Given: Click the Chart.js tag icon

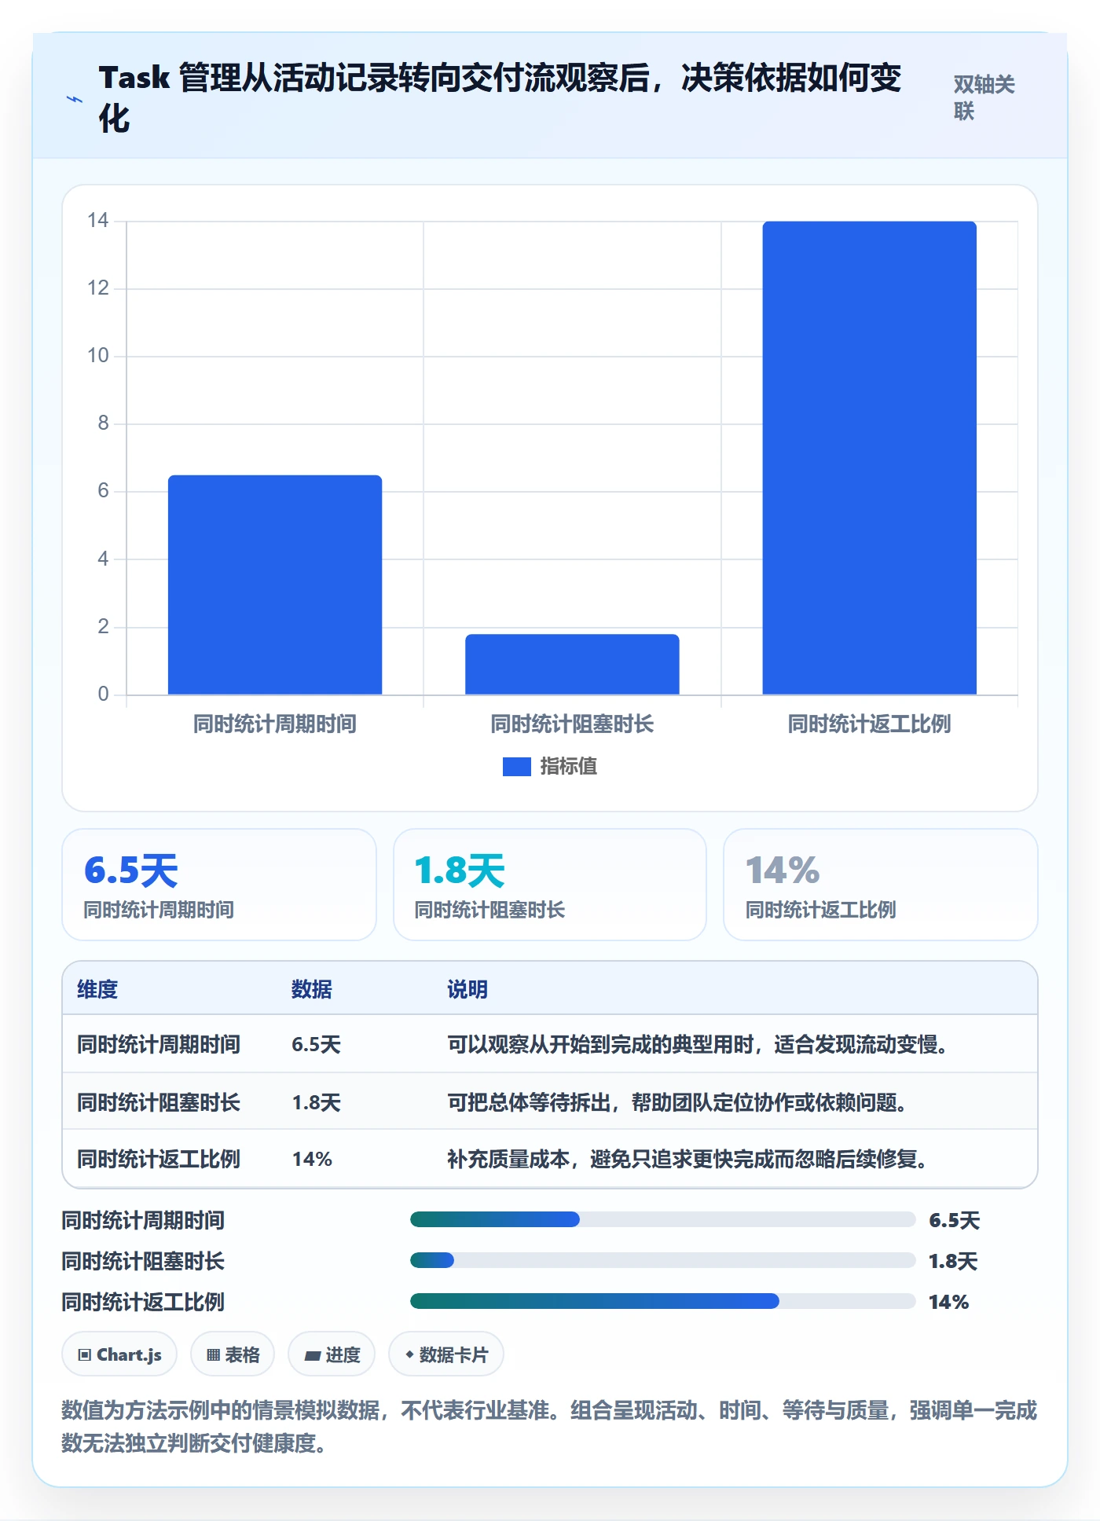Looking at the screenshot, I should [85, 1354].
